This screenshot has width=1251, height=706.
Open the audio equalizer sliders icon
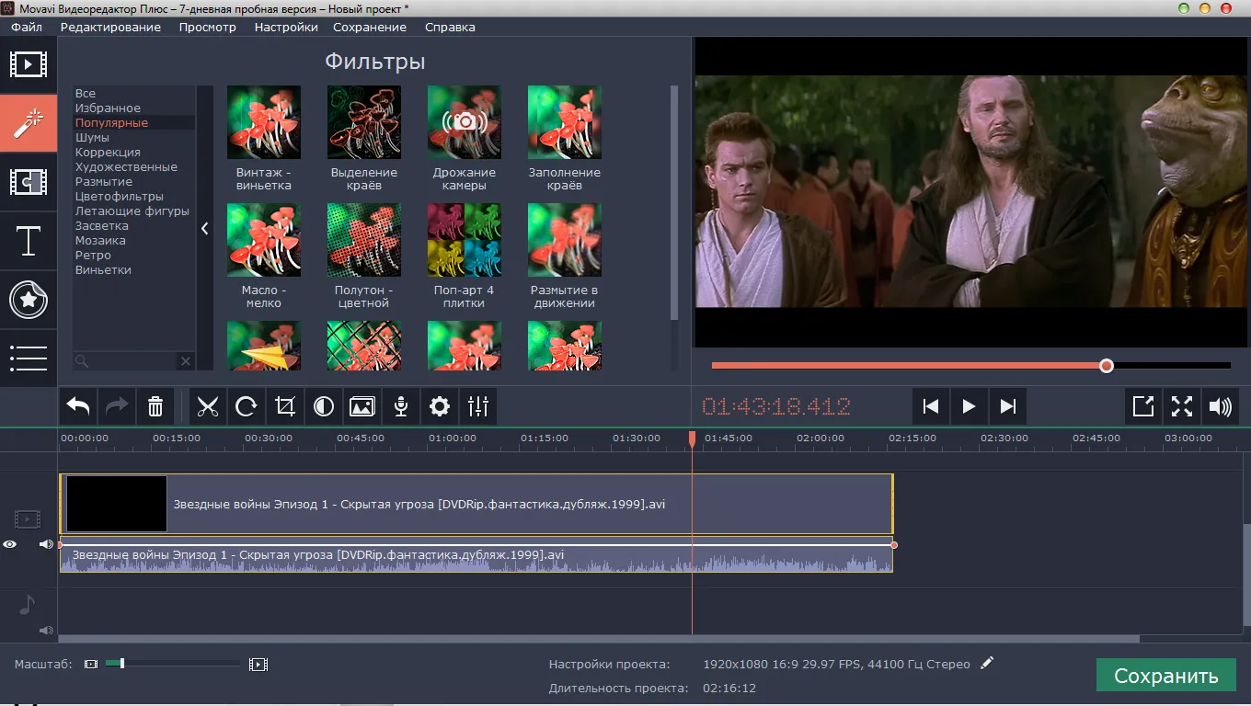[x=478, y=406]
